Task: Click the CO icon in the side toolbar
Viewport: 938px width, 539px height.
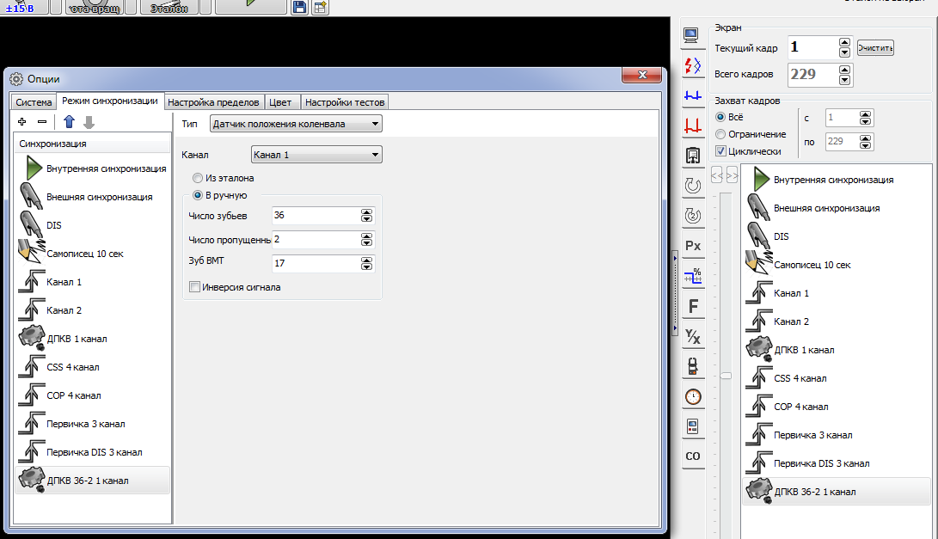Action: click(x=693, y=456)
